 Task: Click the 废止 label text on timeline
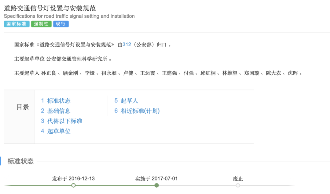[238, 179]
